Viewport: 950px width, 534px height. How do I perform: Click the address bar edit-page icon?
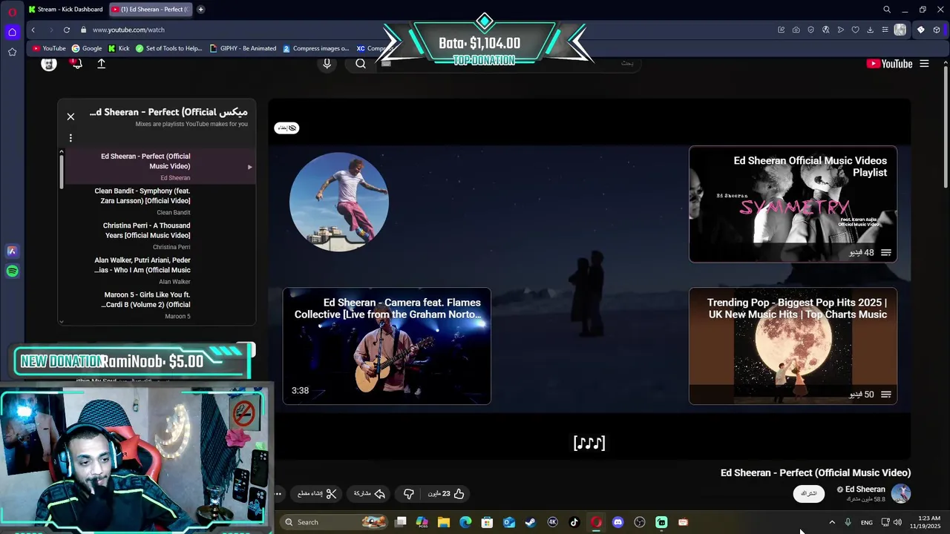(781, 30)
